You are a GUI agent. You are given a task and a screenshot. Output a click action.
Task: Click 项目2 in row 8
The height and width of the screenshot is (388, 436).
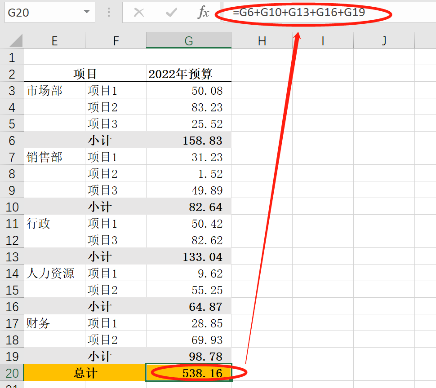tap(116, 174)
